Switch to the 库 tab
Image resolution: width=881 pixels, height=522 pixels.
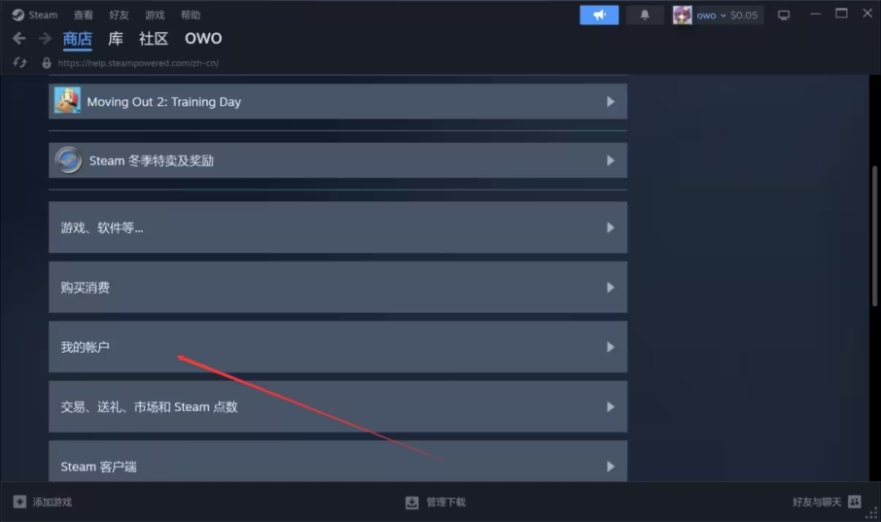click(116, 38)
